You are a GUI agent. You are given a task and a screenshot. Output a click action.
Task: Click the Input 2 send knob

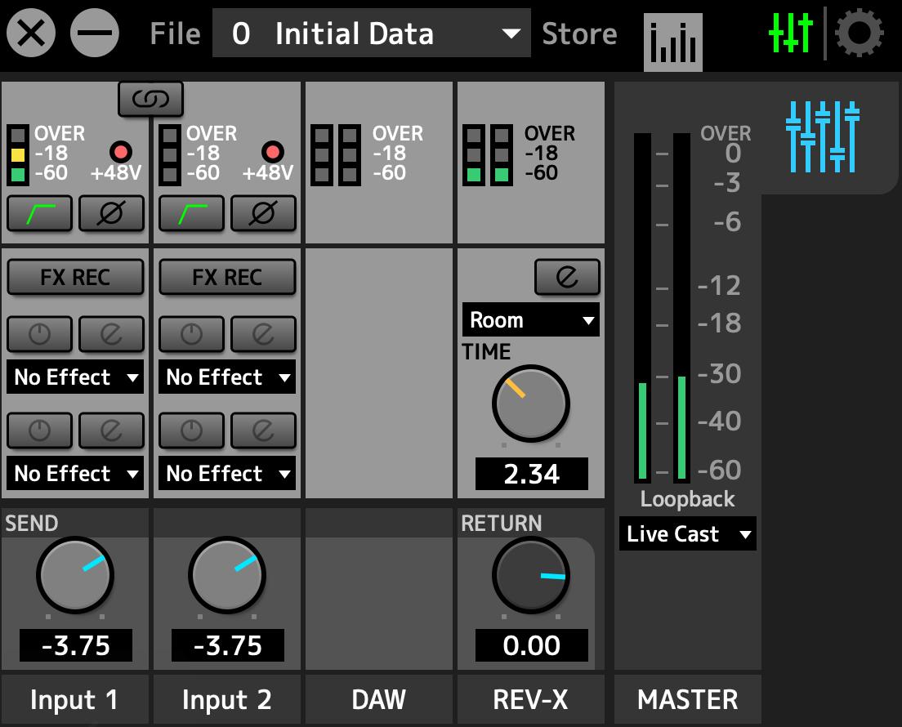pyautogui.click(x=226, y=575)
